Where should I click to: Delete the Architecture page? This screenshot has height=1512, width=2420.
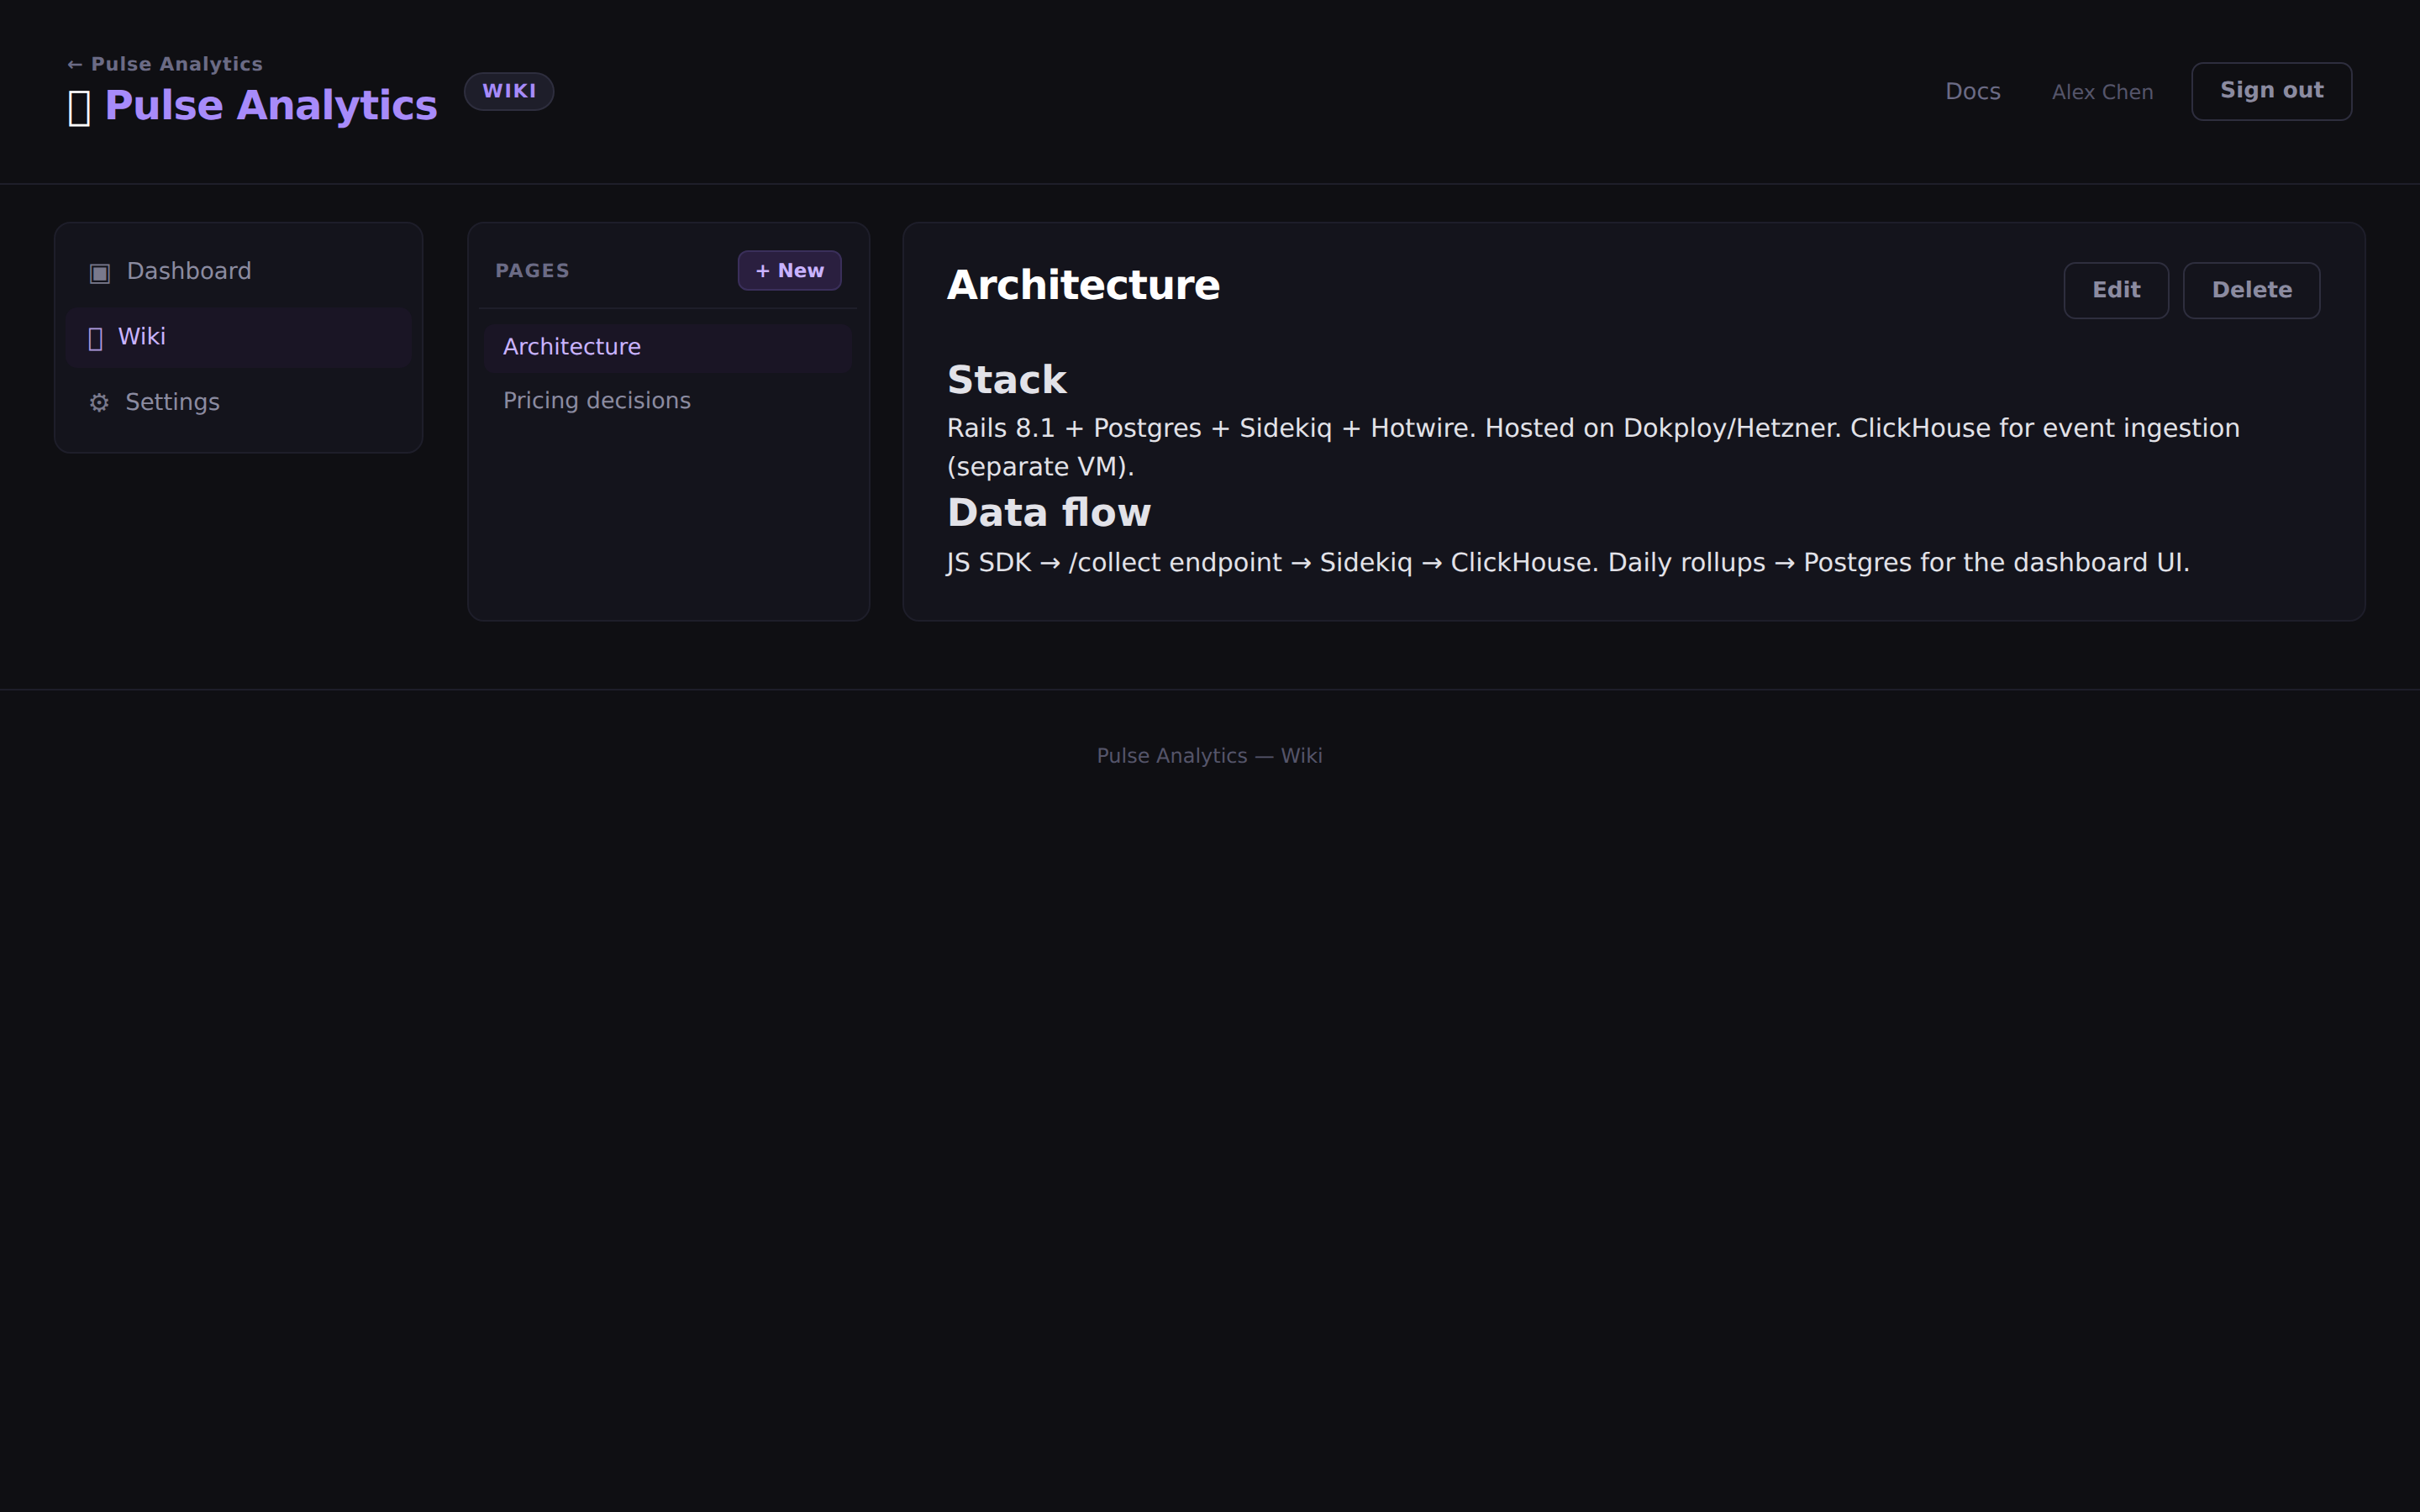[2251, 290]
